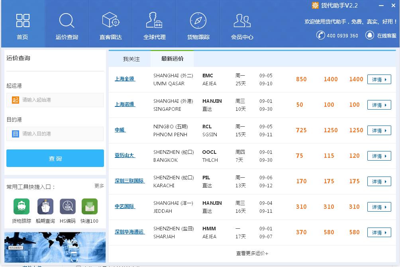Open the HS编码 code lookup tool
This screenshot has height=267, width=400.
[67, 206]
